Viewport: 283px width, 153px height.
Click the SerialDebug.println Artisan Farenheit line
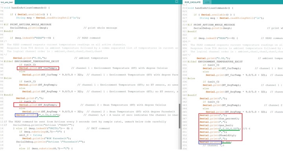tap(50, 142)
